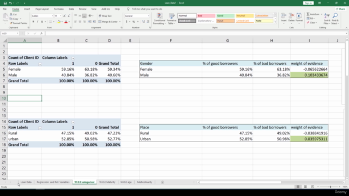Open the font name Calibri dropdown
This screenshot has height=196, width=349.
52,16
